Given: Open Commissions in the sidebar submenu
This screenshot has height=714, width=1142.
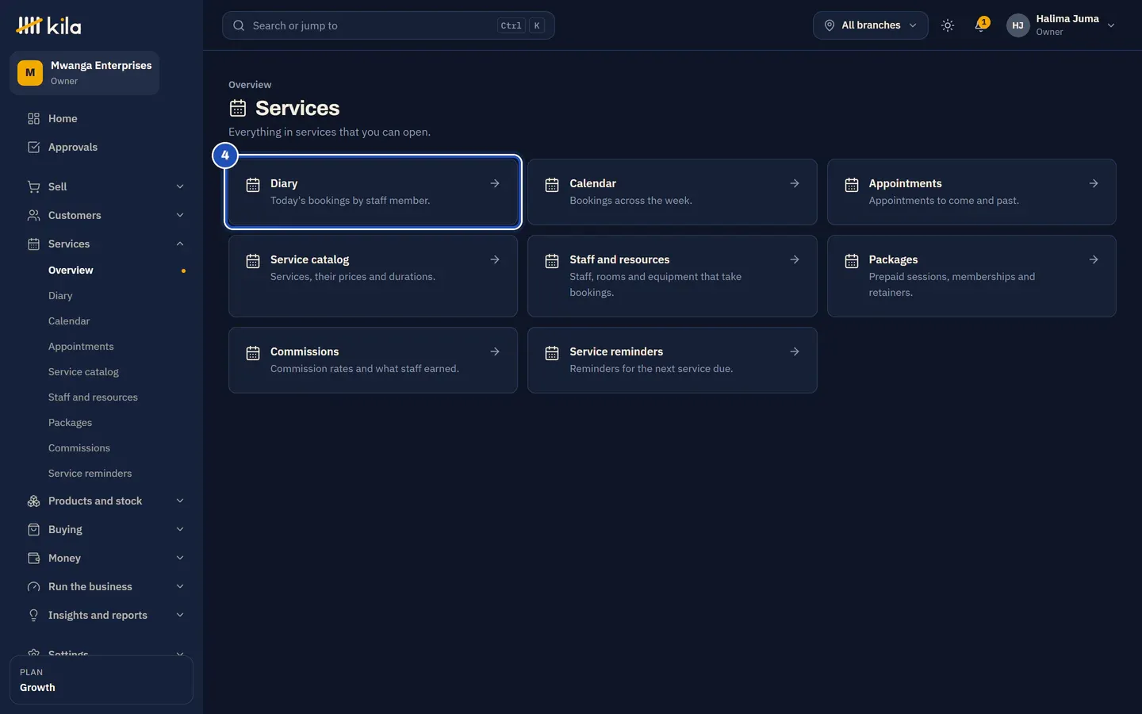Looking at the screenshot, I should pos(79,447).
